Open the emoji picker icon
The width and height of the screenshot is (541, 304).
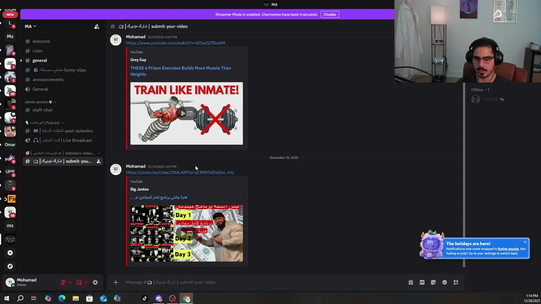click(x=445, y=282)
